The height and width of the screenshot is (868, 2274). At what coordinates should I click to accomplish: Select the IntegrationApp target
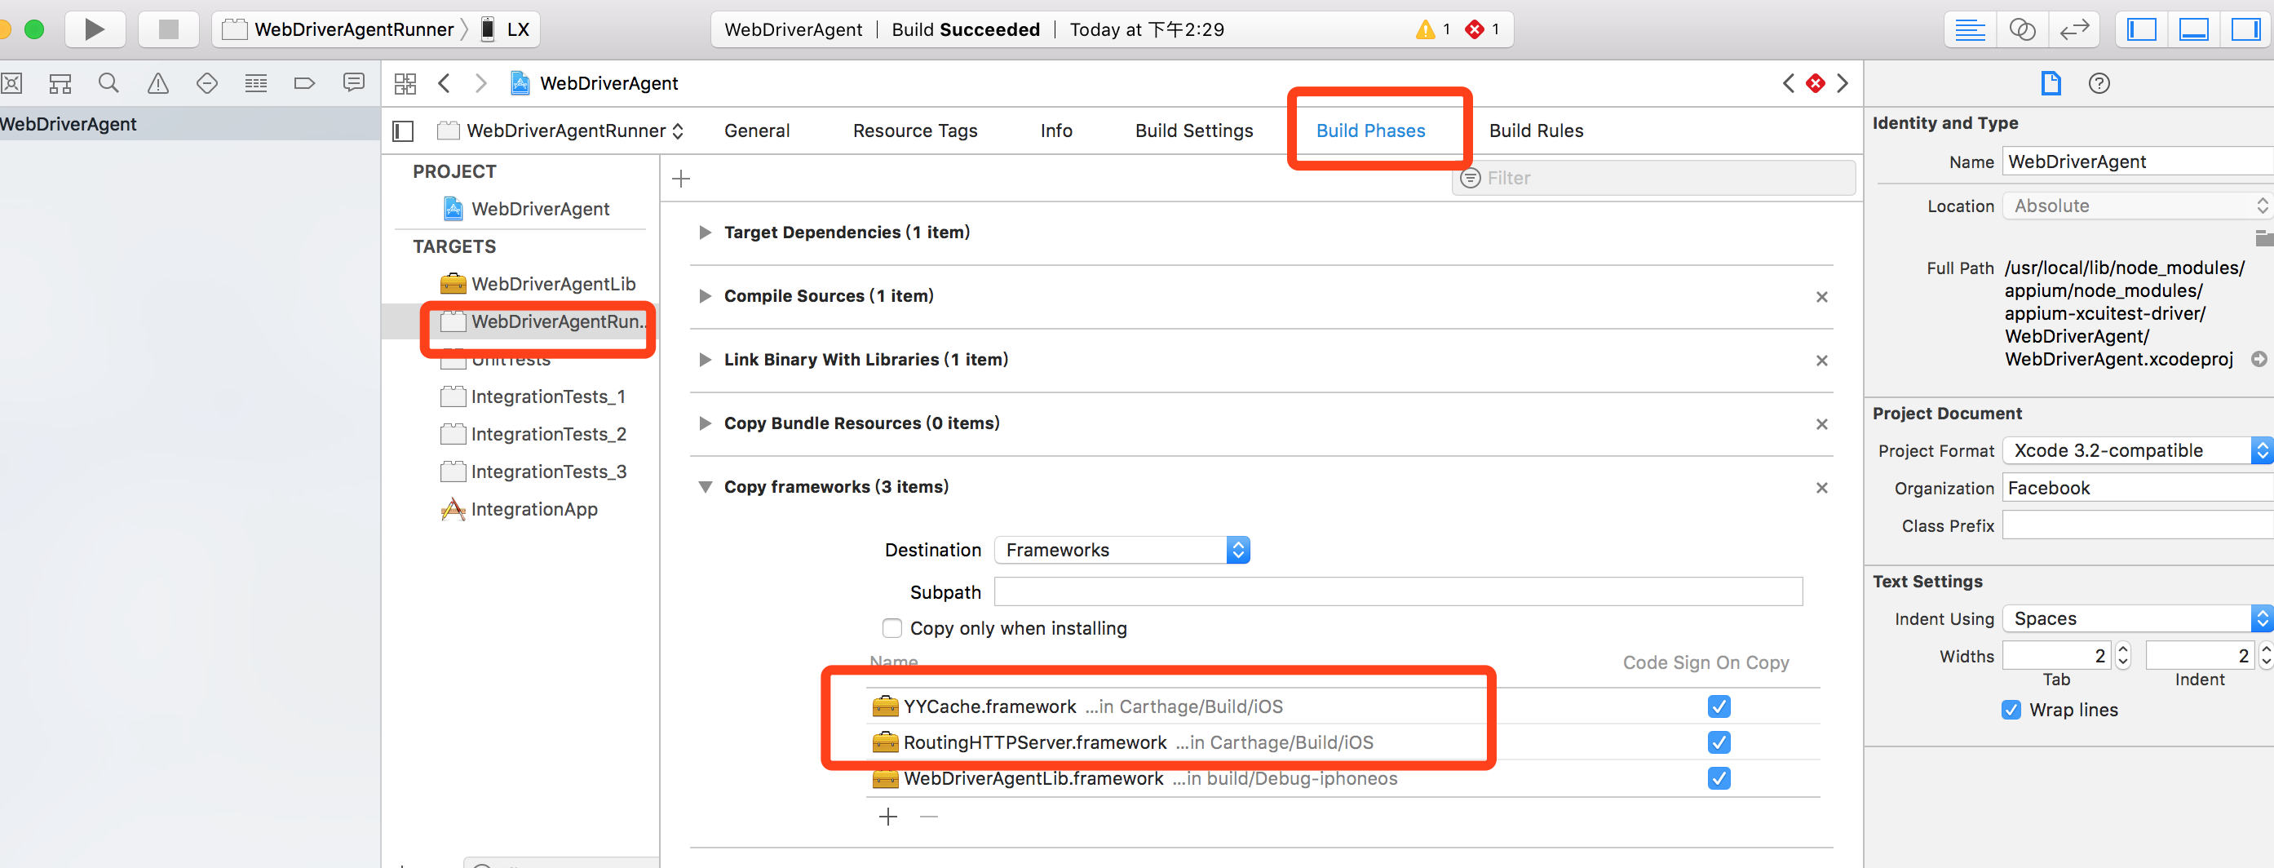(518, 510)
